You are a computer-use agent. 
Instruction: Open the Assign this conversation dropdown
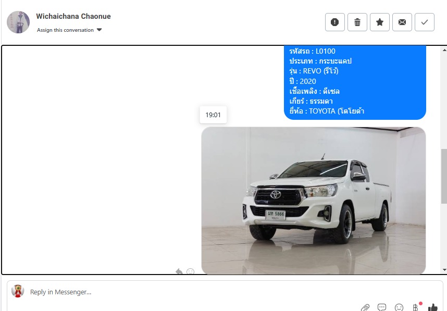69,30
